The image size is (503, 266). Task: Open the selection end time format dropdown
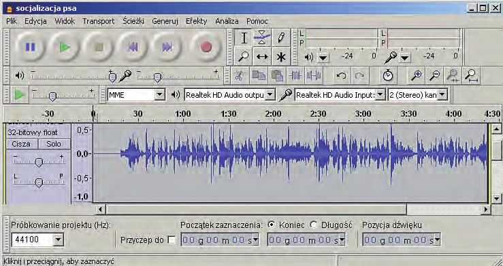(x=342, y=240)
